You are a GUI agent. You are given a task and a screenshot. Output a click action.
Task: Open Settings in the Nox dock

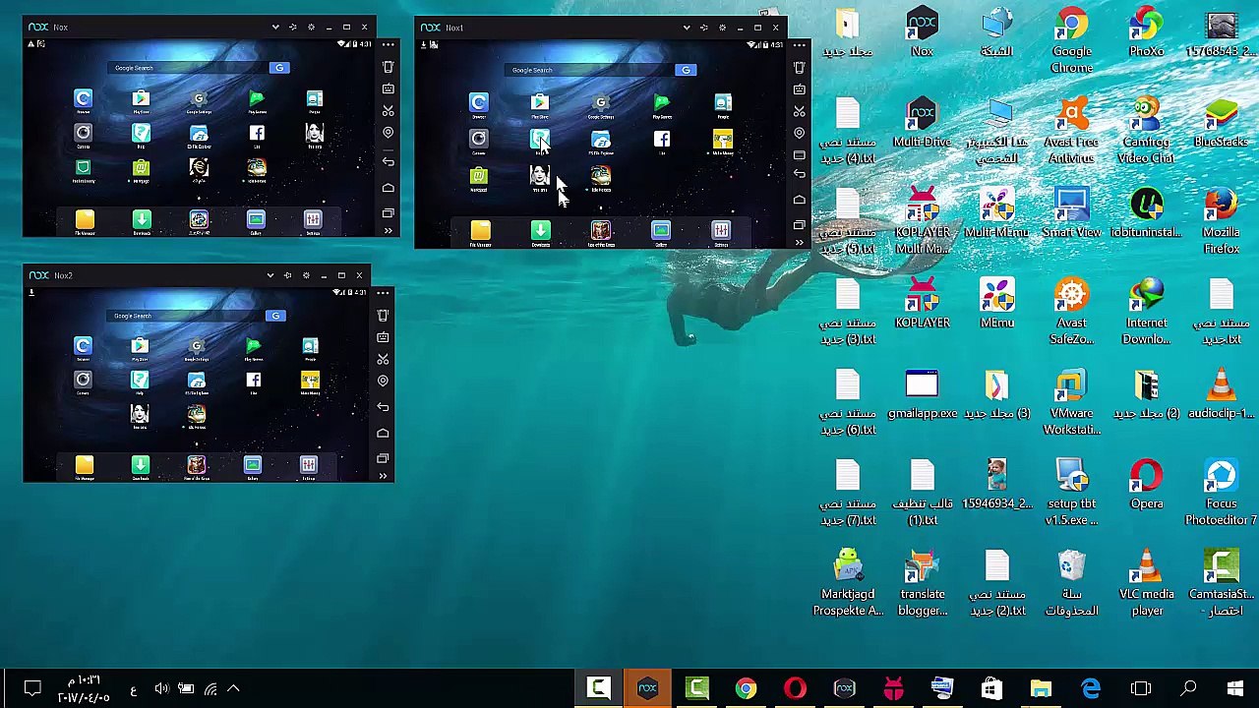(x=313, y=220)
